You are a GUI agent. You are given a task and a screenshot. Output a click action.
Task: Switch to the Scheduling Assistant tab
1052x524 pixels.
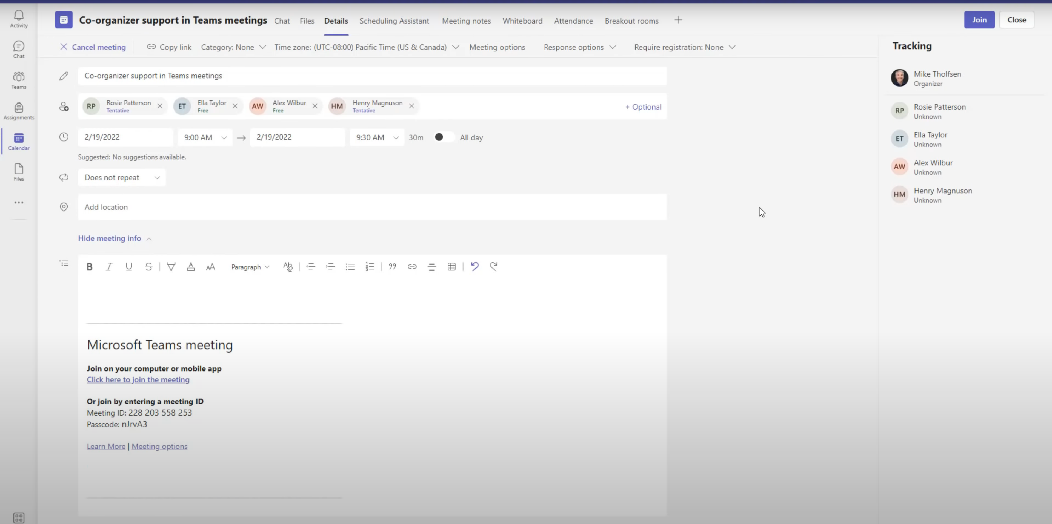click(x=394, y=21)
